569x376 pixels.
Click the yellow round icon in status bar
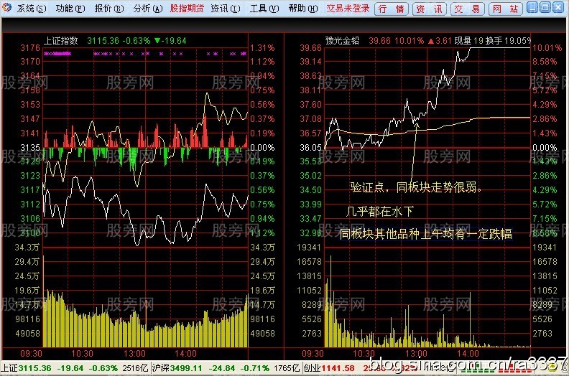coord(553,369)
